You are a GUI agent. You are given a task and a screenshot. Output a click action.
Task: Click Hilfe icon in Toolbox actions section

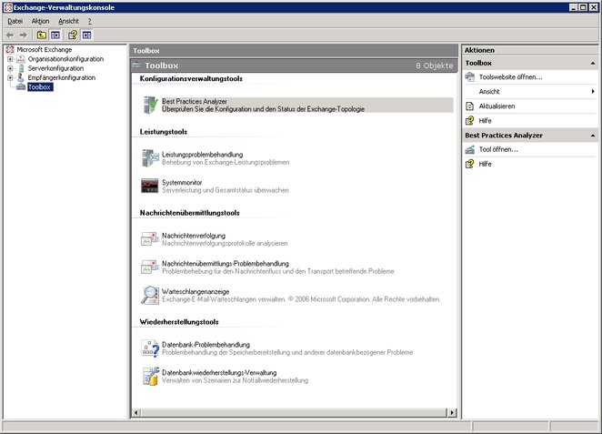coord(470,121)
